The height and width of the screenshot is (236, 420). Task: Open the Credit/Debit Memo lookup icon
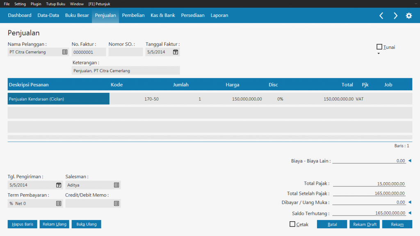(x=116, y=203)
